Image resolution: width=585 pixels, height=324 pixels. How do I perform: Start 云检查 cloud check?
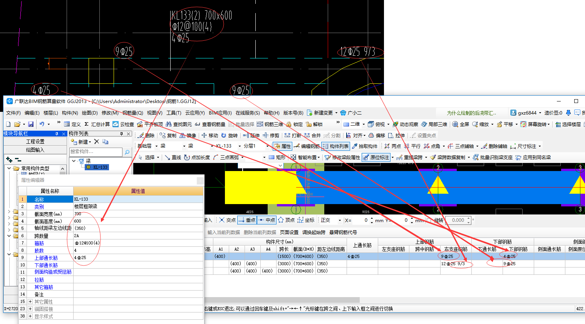coord(123,124)
